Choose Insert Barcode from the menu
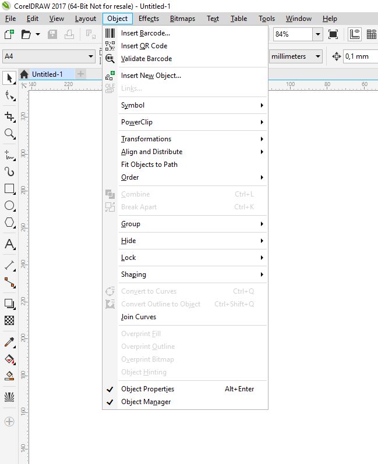Image resolution: width=378 pixels, height=464 pixels. point(185,33)
